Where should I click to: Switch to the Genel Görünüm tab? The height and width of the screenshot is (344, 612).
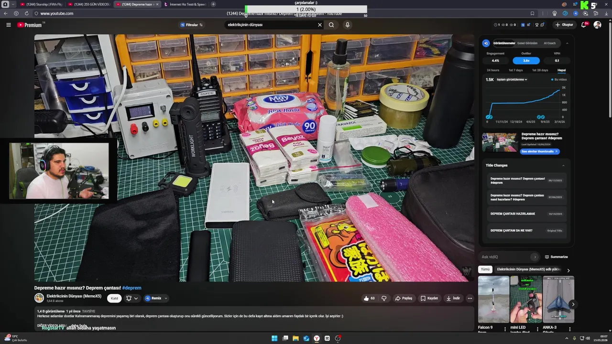click(527, 43)
